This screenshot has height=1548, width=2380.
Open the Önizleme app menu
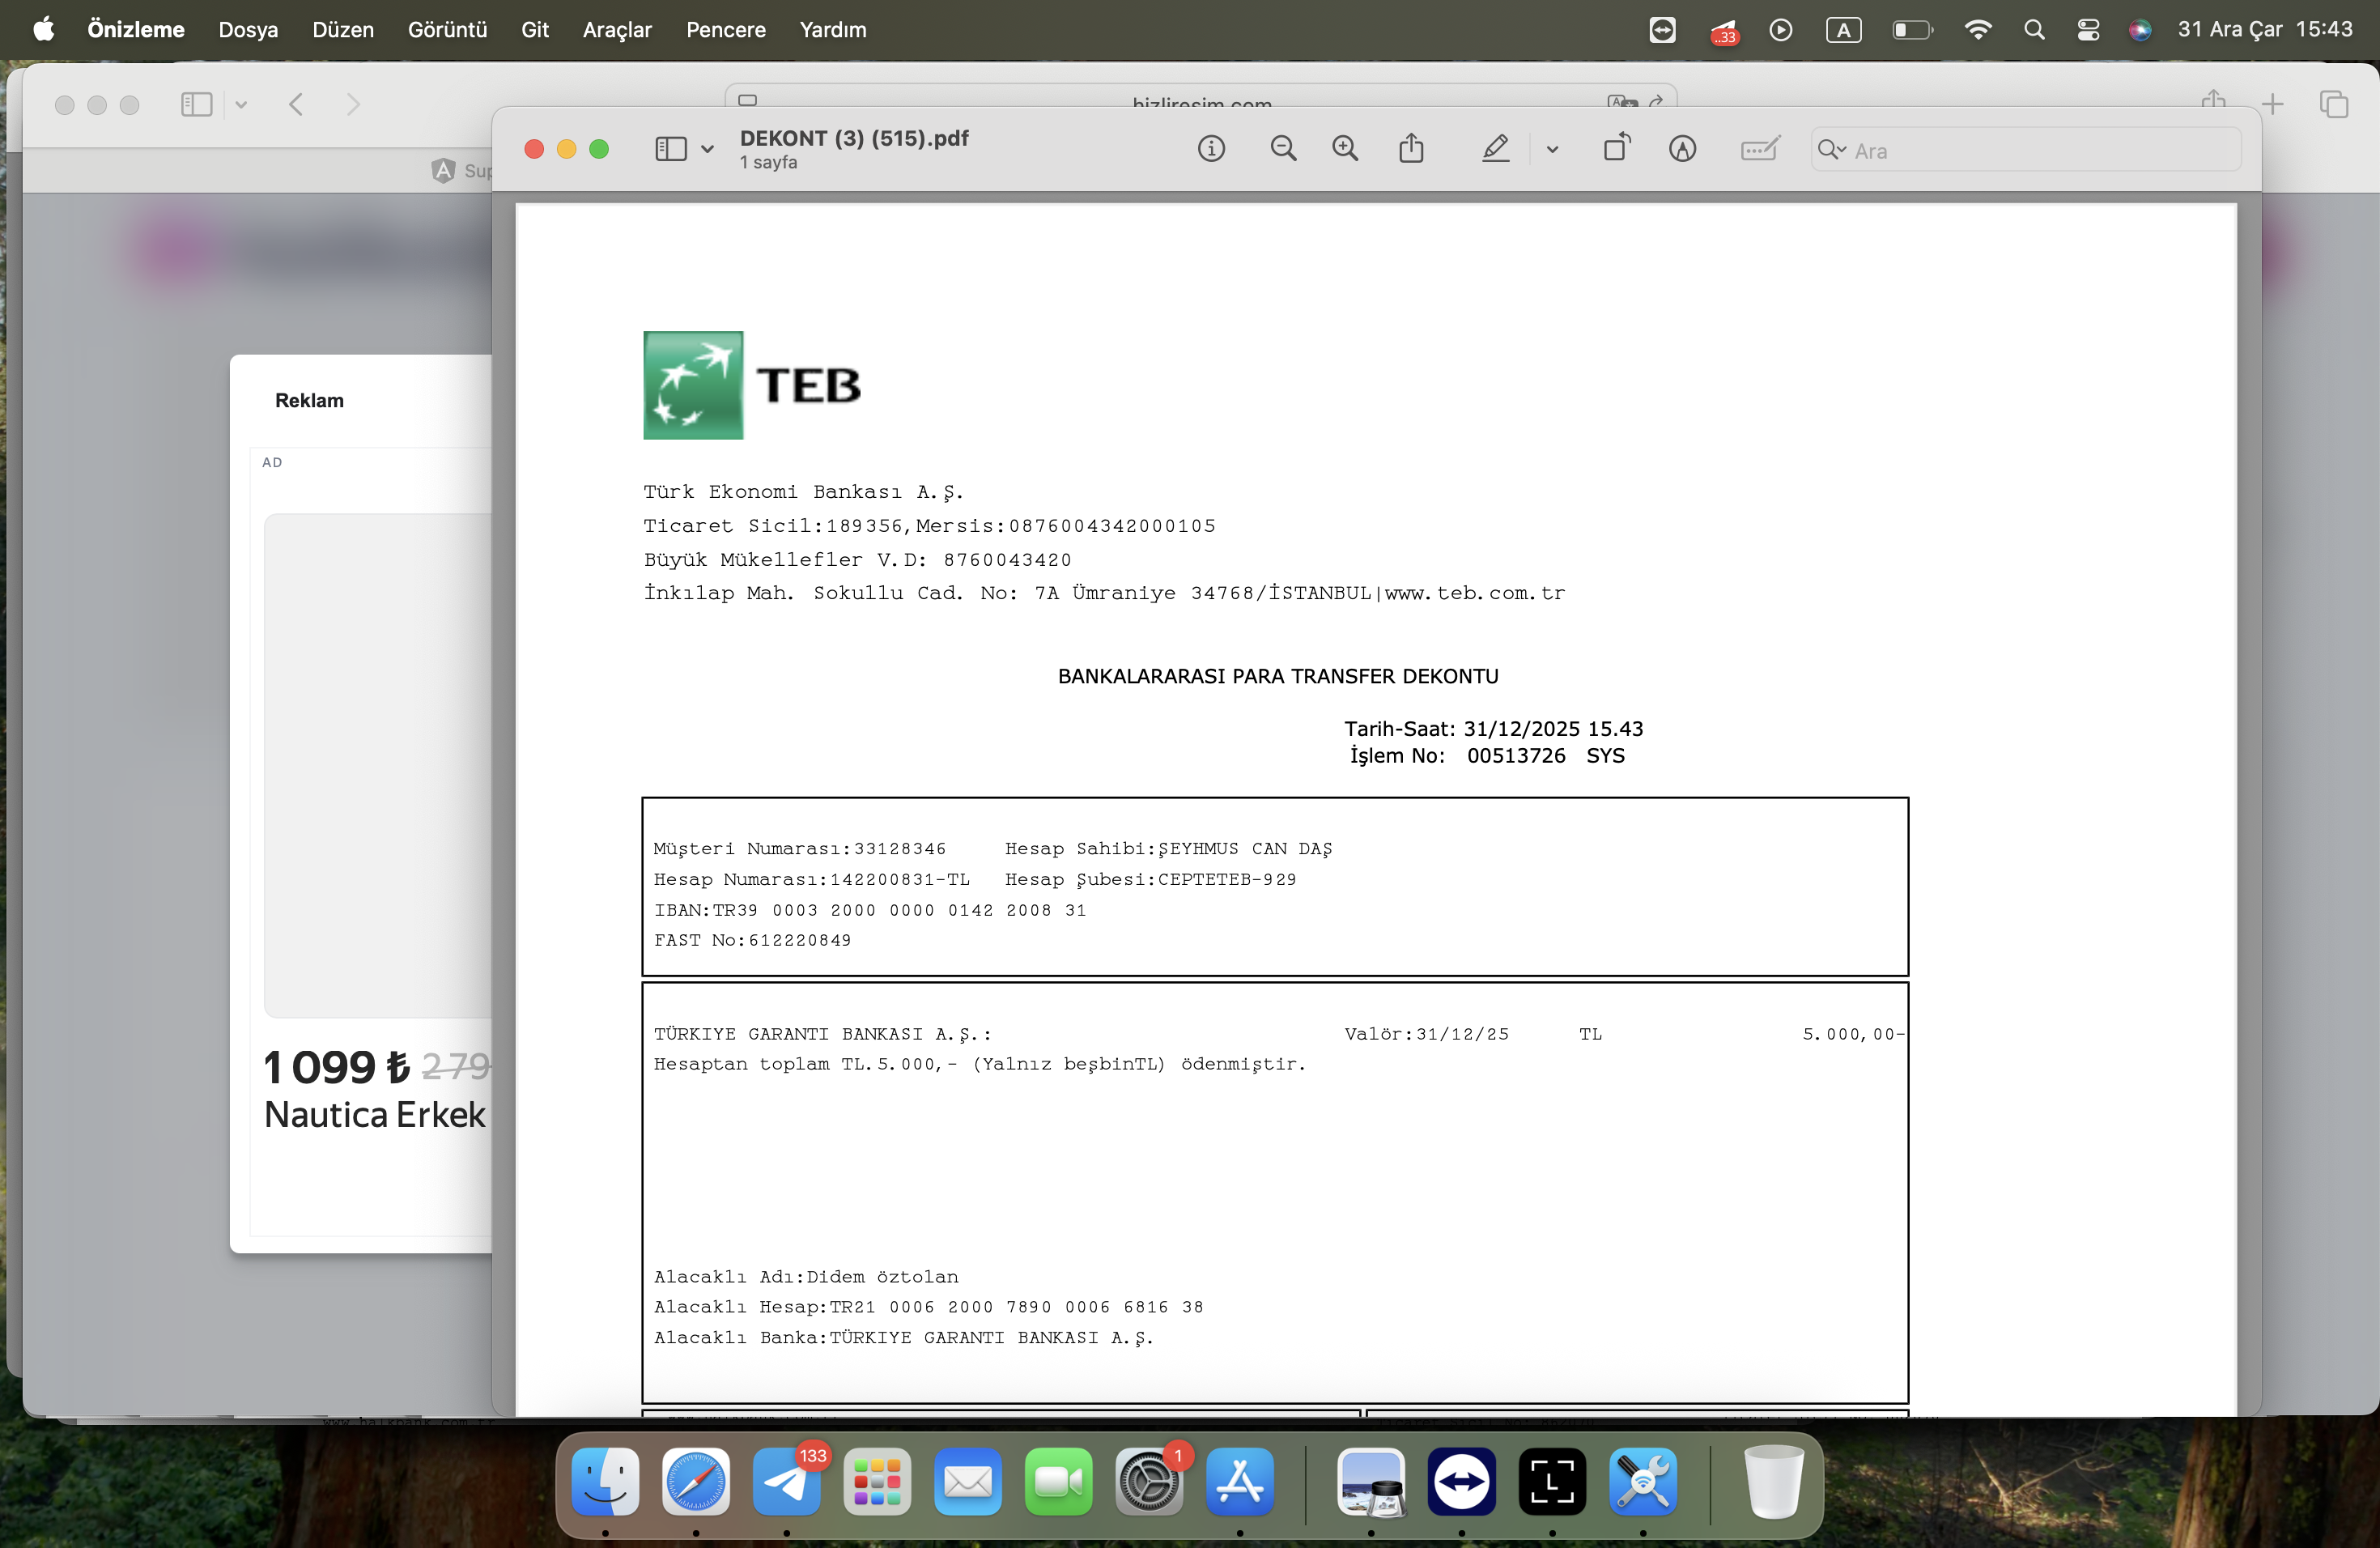click(x=136, y=30)
